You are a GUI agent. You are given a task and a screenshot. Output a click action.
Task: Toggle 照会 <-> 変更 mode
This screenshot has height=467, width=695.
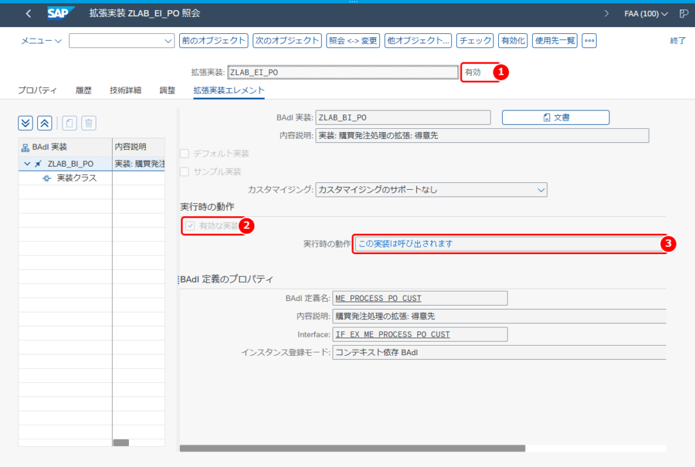[x=353, y=41]
